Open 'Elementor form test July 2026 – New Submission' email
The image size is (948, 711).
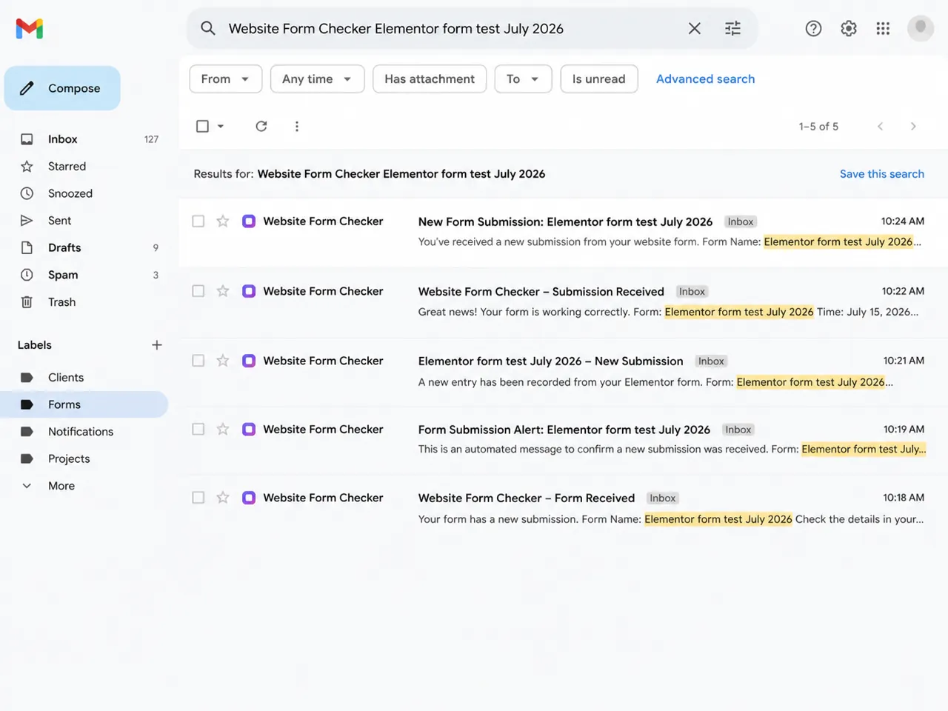click(x=564, y=371)
